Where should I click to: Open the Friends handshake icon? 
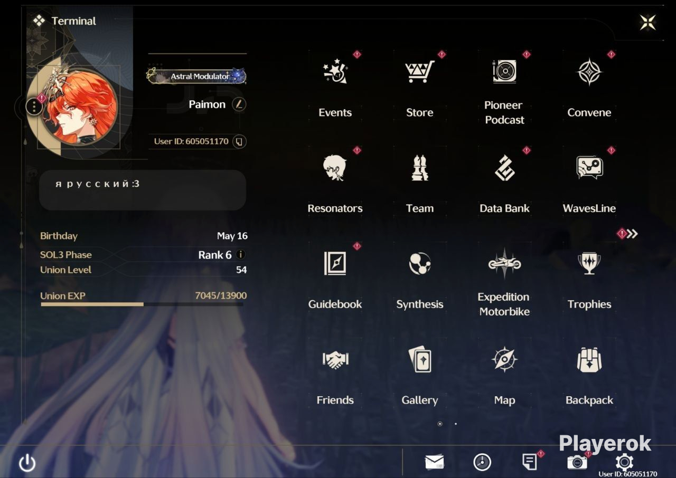click(x=335, y=360)
